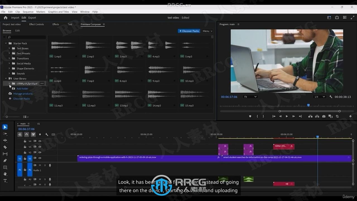Open the Sequence menu
The image size is (357, 201).
coord(28,12)
